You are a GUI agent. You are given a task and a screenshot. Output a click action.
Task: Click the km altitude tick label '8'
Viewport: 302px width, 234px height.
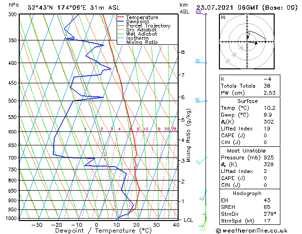(x=183, y=52)
